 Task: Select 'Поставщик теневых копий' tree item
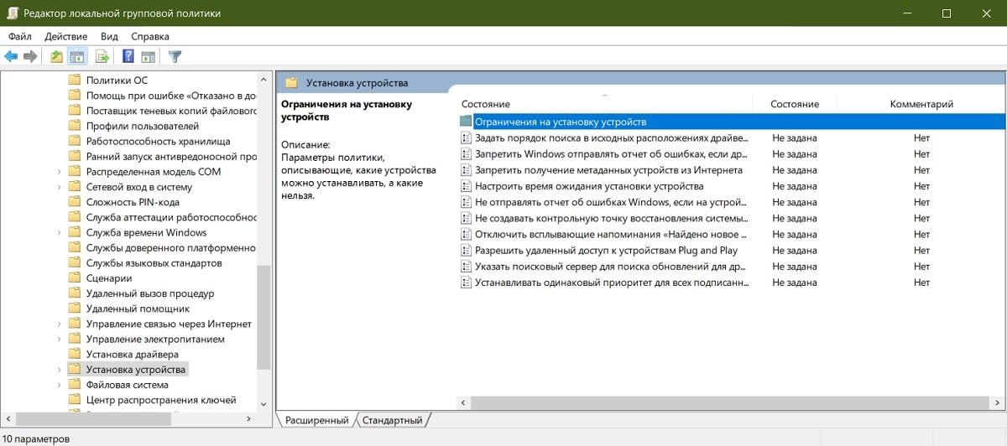(171, 111)
